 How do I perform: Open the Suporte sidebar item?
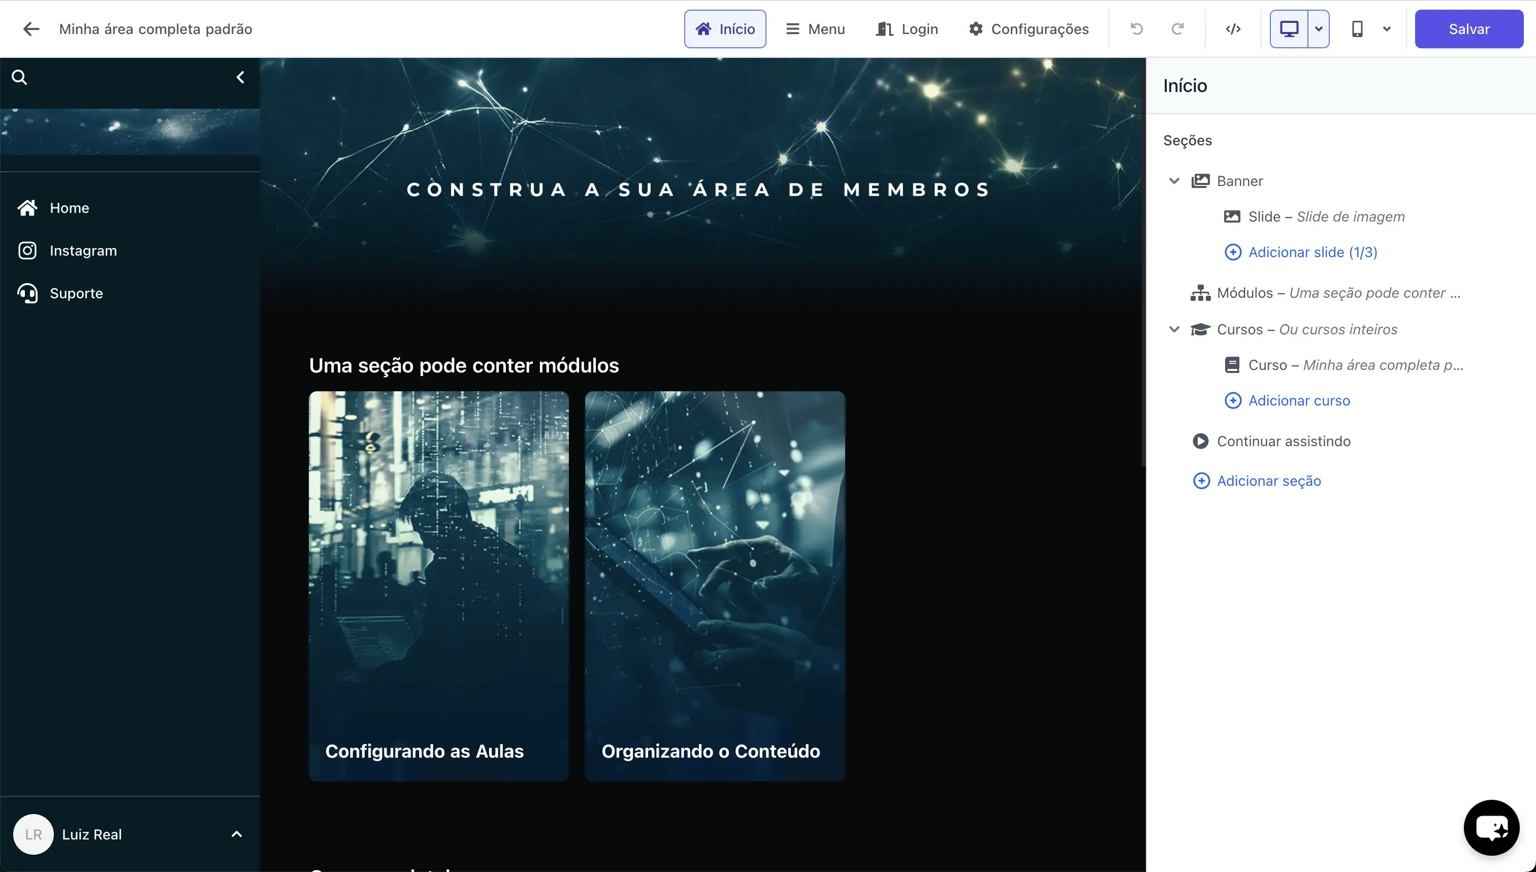coord(77,294)
